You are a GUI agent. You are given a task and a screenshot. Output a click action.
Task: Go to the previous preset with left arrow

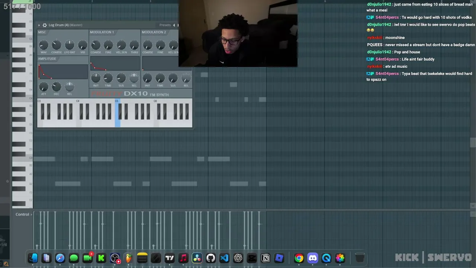174,25
